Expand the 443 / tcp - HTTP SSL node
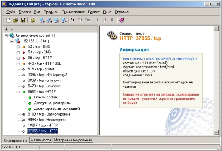The image size is (222, 151). click(18, 64)
